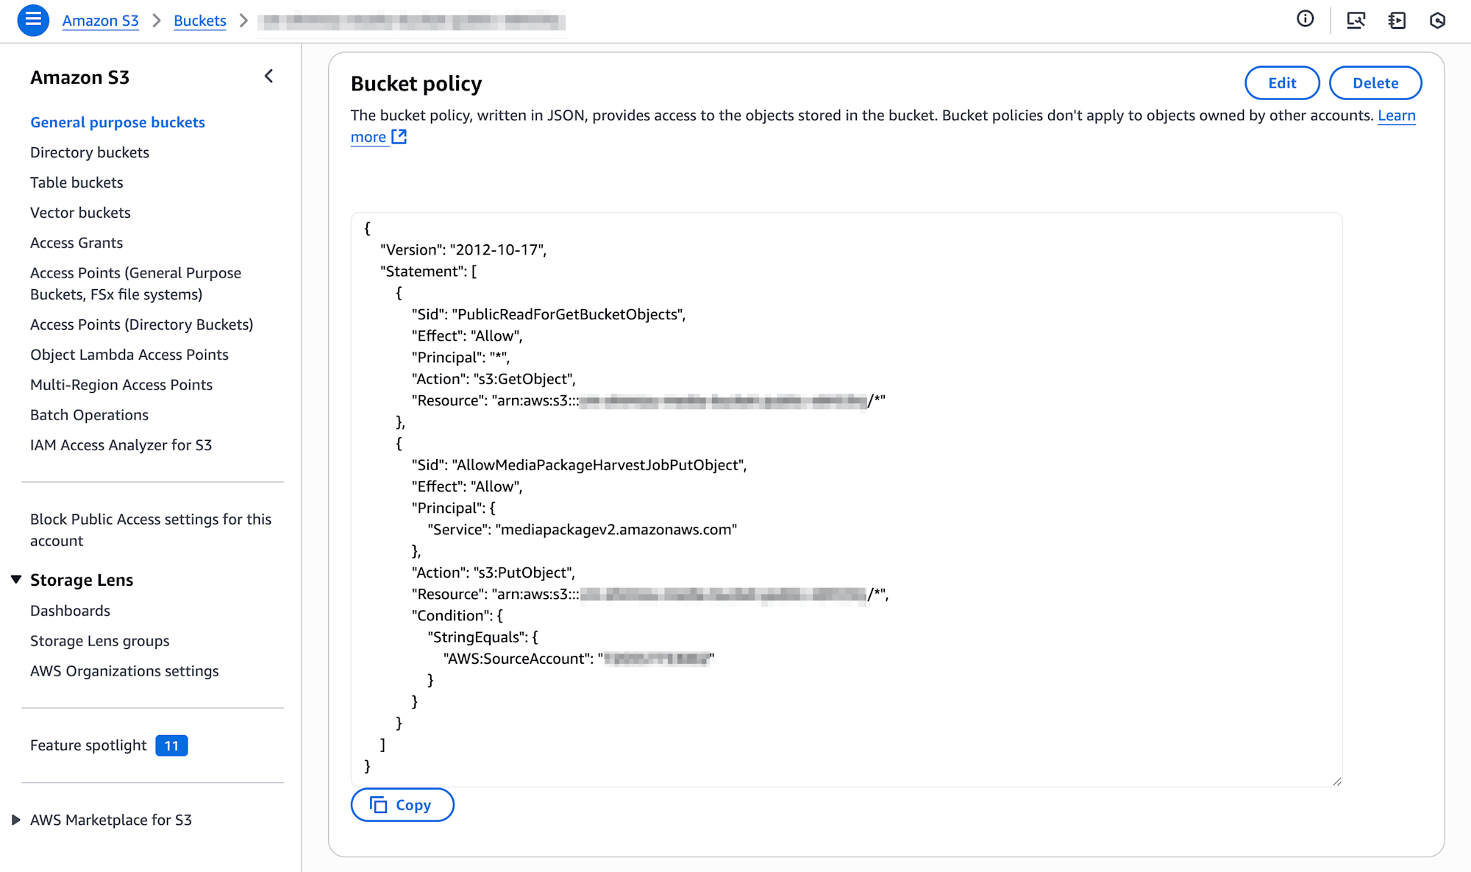Click the "Principal": "*" line
This screenshot has height=872, width=1471.
click(x=460, y=358)
